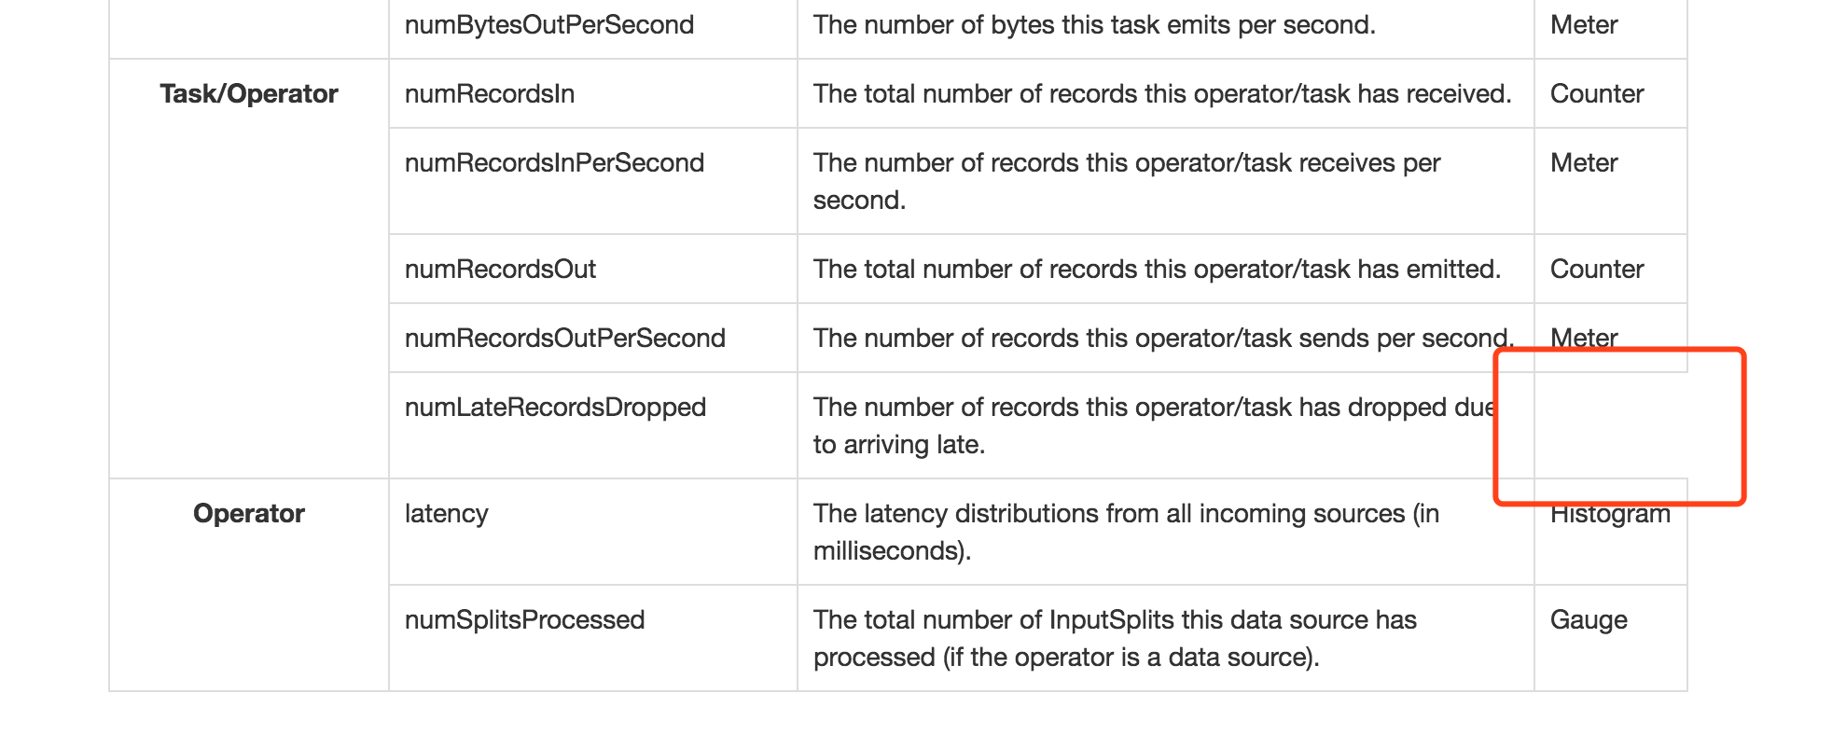Click Counter type beside numRecordsIn
This screenshot has height=735, width=1832.
[x=1597, y=94]
